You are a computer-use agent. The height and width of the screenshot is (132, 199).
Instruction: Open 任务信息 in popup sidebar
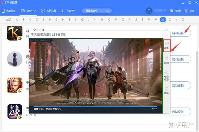click(166, 76)
